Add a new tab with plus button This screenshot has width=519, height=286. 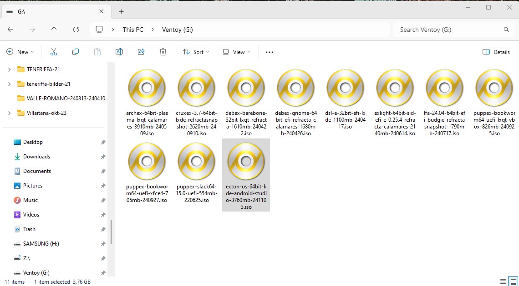pos(122,11)
